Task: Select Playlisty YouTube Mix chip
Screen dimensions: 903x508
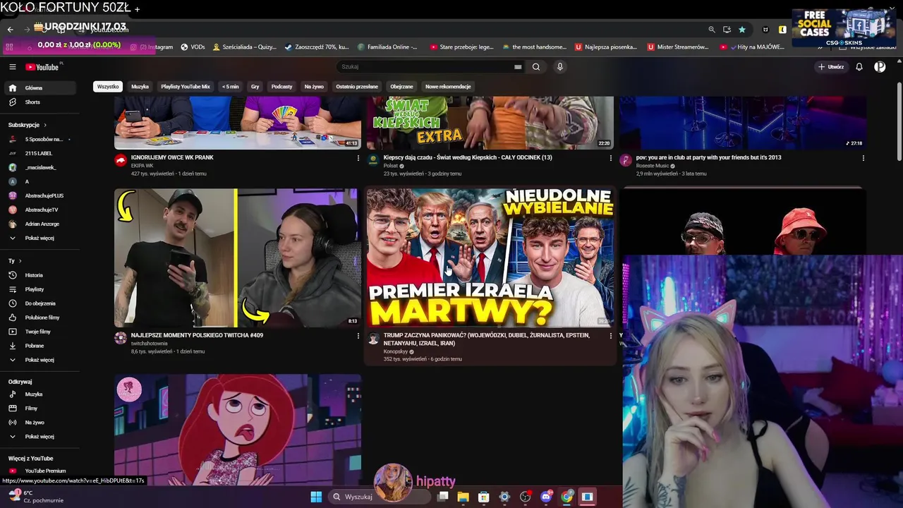Action: coord(186,87)
